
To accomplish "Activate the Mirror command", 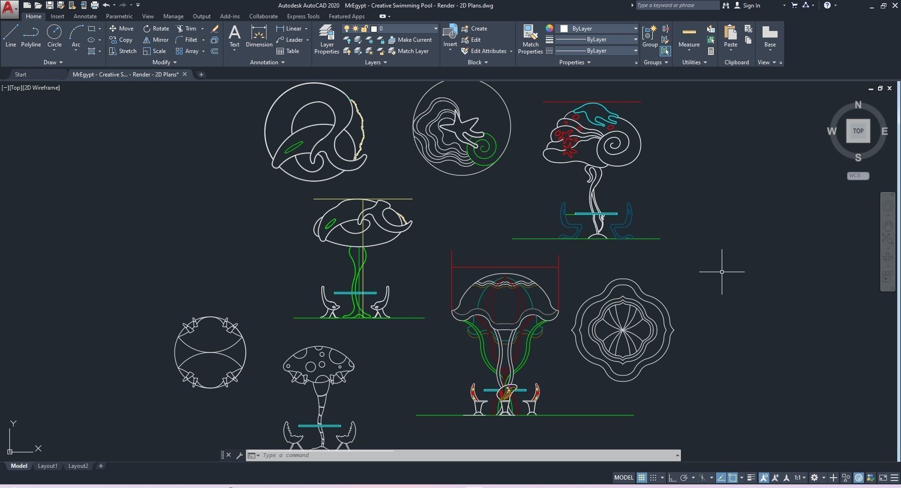I will click(156, 40).
